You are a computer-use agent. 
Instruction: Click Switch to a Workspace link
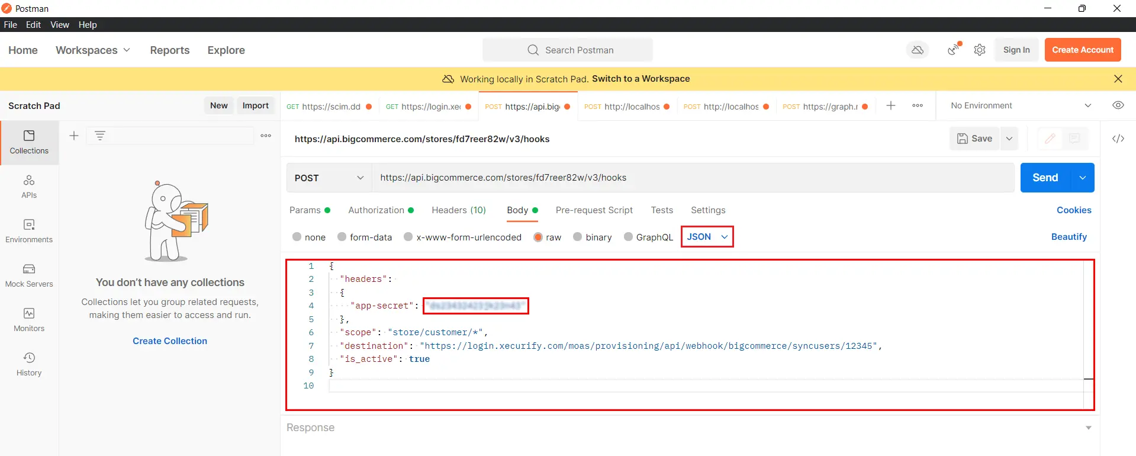pyautogui.click(x=641, y=79)
